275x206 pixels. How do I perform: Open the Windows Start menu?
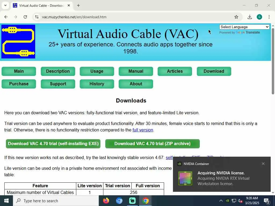click(6, 201)
